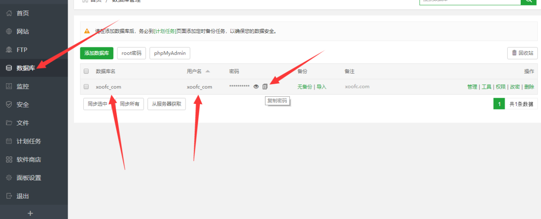Open the 监控 monitoring sidebar item
541x219 pixels.
coord(34,86)
